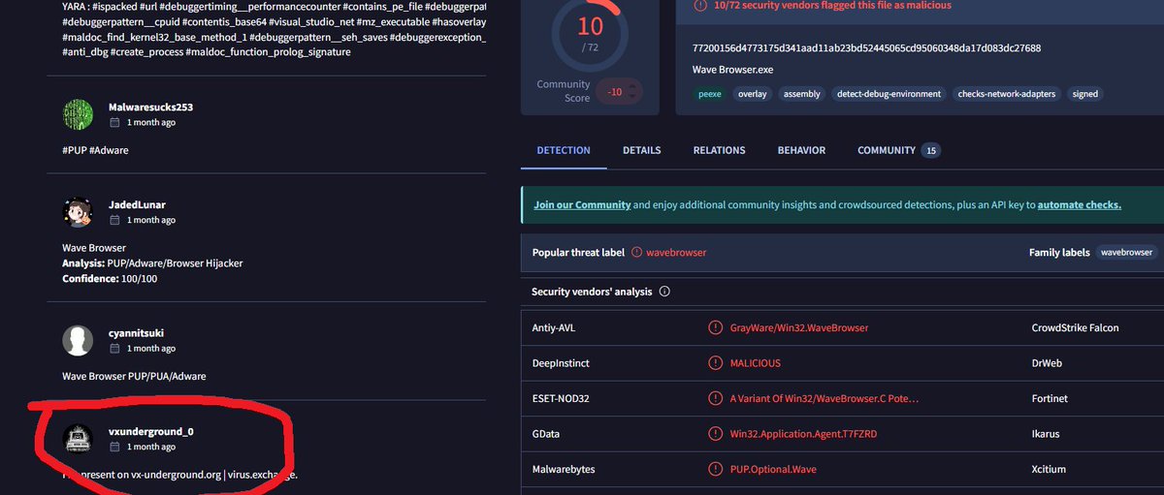Click calendar icon under vxunderground_0

pyautogui.click(x=114, y=447)
